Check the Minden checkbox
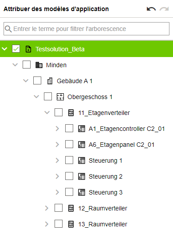 pos(27,65)
